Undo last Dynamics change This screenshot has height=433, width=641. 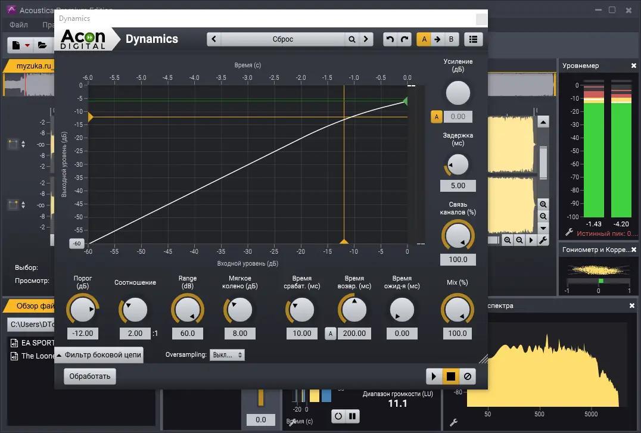(x=390, y=39)
